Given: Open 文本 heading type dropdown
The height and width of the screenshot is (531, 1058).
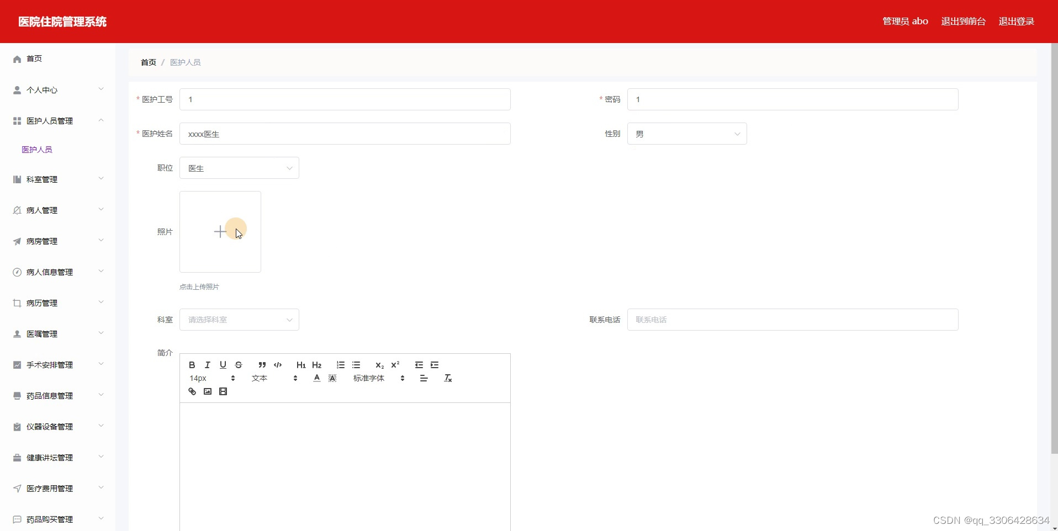Looking at the screenshot, I should pos(275,378).
